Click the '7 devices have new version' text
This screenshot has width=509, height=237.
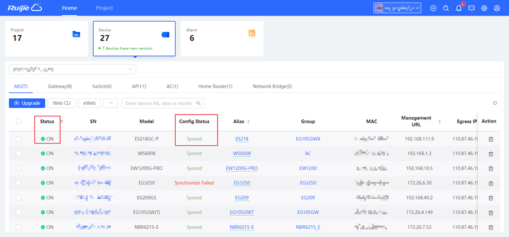127,48
